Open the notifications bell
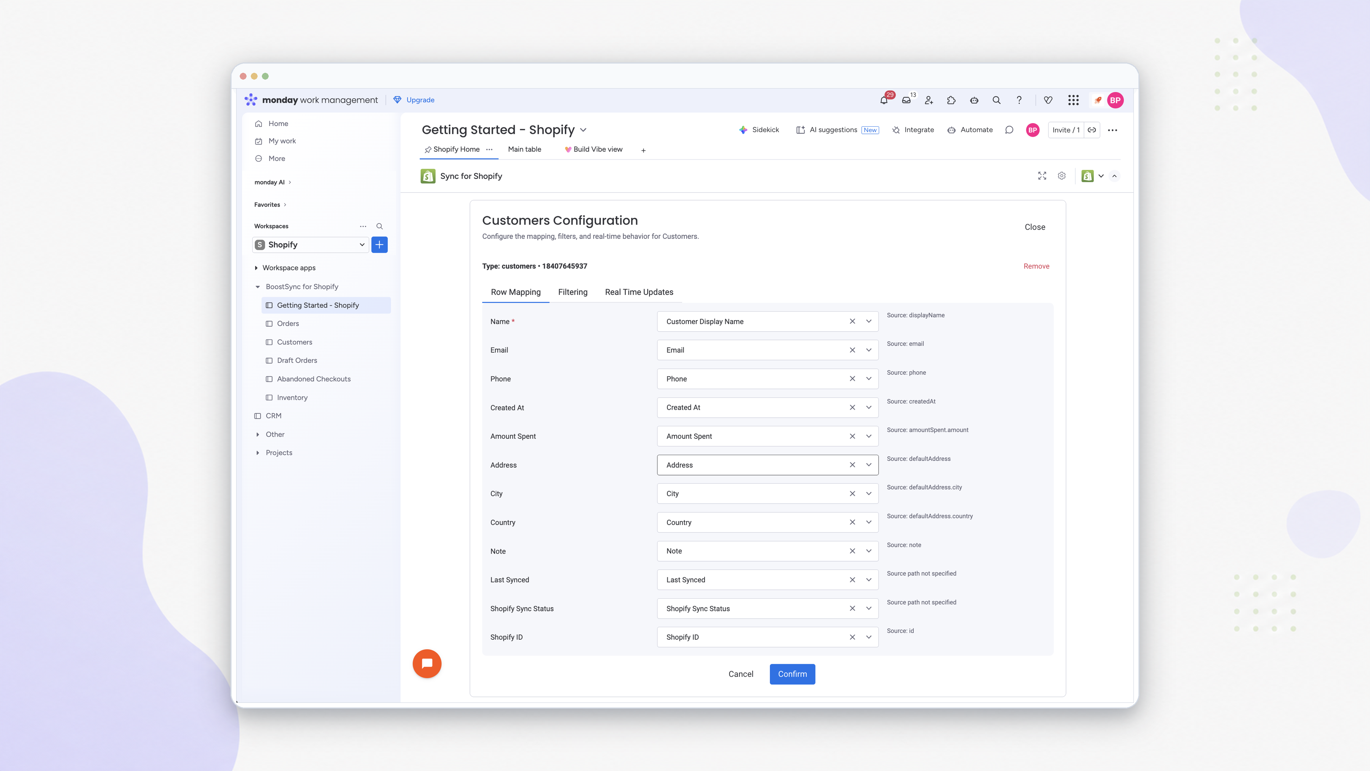 pyautogui.click(x=884, y=100)
